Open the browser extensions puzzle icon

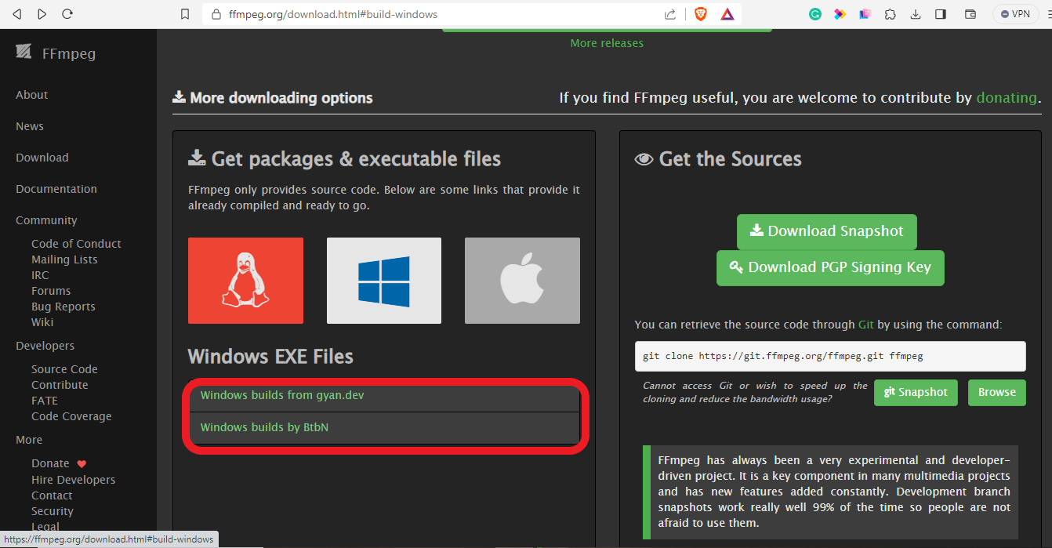(890, 14)
